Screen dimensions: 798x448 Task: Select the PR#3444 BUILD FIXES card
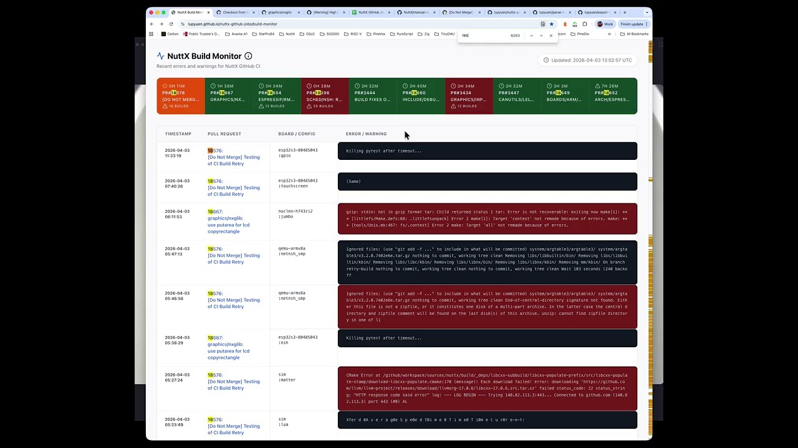(373, 96)
